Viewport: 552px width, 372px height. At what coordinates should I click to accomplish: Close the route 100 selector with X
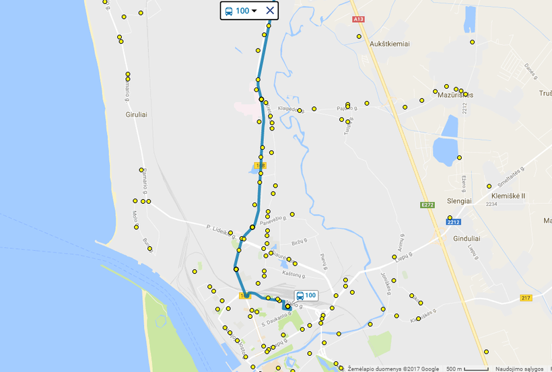(270, 11)
